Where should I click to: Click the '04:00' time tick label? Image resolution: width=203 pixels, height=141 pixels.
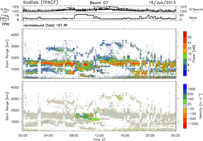pos(48,136)
